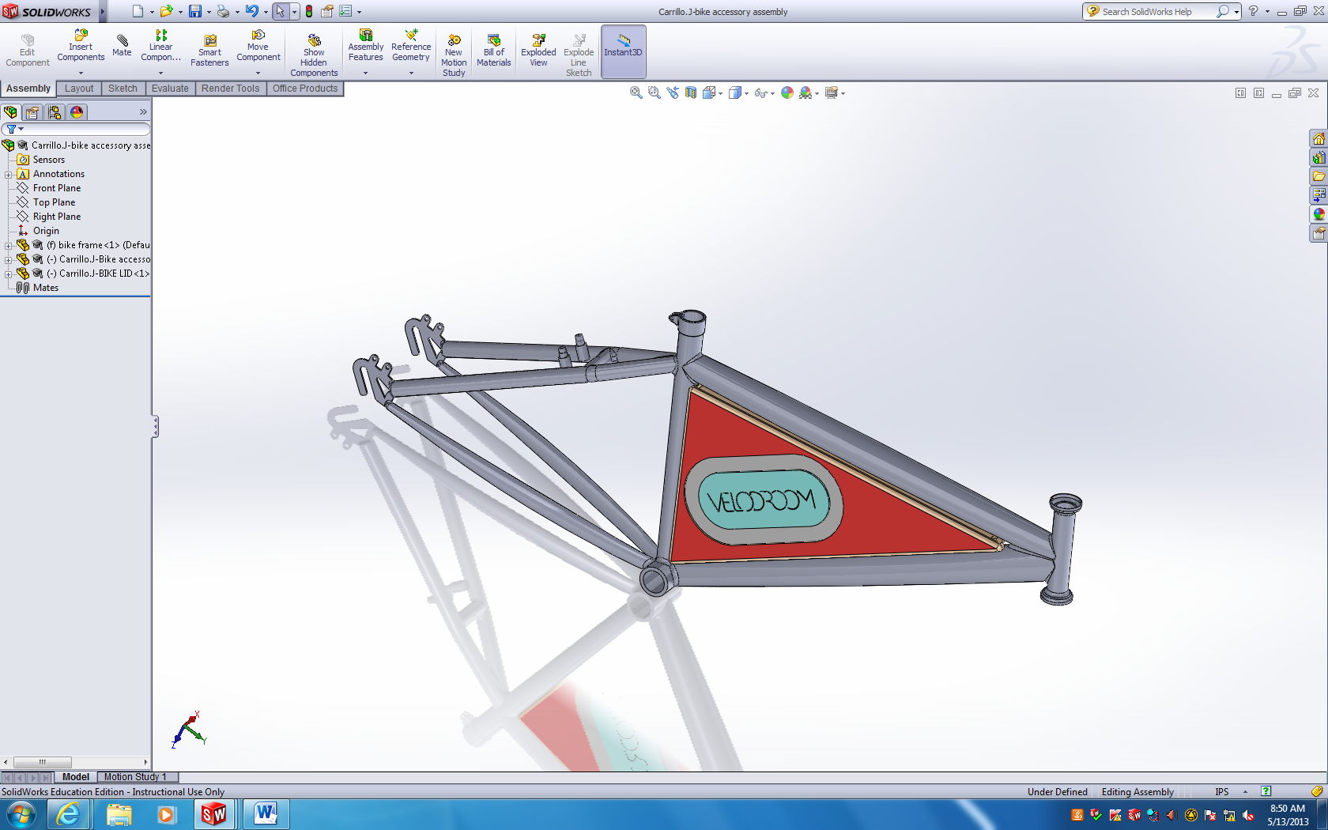Image resolution: width=1328 pixels, height=830 pixels.
Task: Activate the Section View tool
Action: 691,92
